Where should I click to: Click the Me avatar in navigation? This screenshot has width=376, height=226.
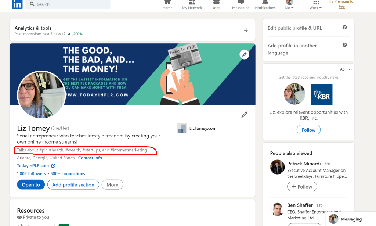click(290, 3)
